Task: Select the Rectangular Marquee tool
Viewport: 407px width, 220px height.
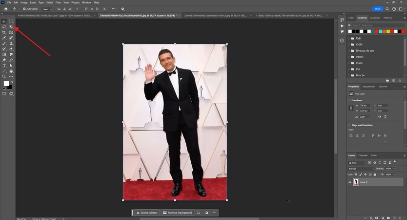Action: (x=11, y=22)
